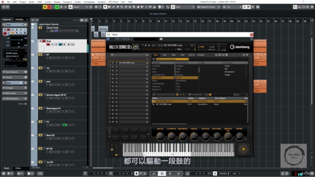The width and height of the screenshot is (315, 177).
Task: Open the File menu
Action: pos(8,2)
